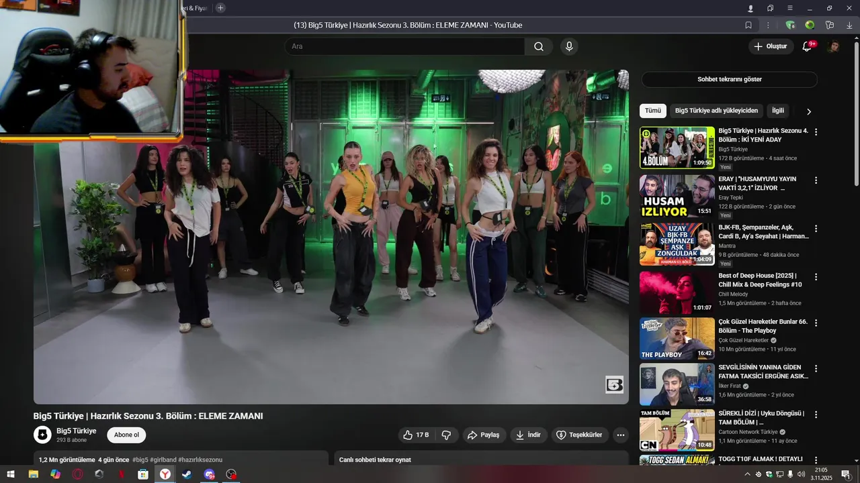The width and height of the screenshot is (860, 483).
Task: Toggle system volume speaker icon
Action: pyautogui.click(x=801, y=474)
